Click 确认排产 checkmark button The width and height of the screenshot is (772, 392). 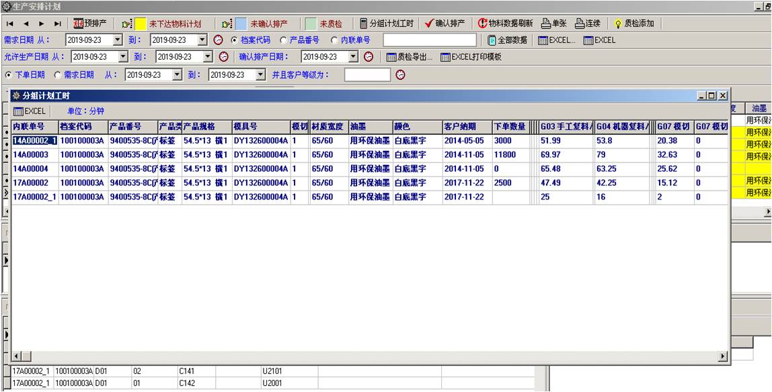pyautogui.click(x=444, y=23)
